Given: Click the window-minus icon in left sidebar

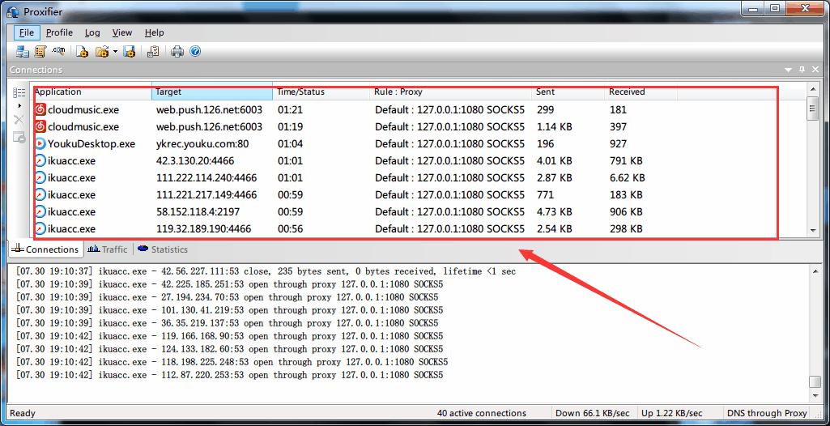Looking at the screenshot, I should [x=19, y=137].
